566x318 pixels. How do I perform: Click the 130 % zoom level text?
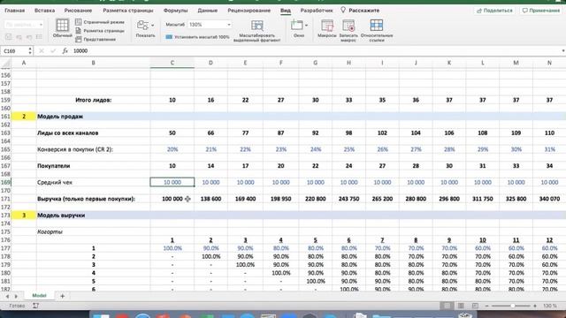(550, 306)
